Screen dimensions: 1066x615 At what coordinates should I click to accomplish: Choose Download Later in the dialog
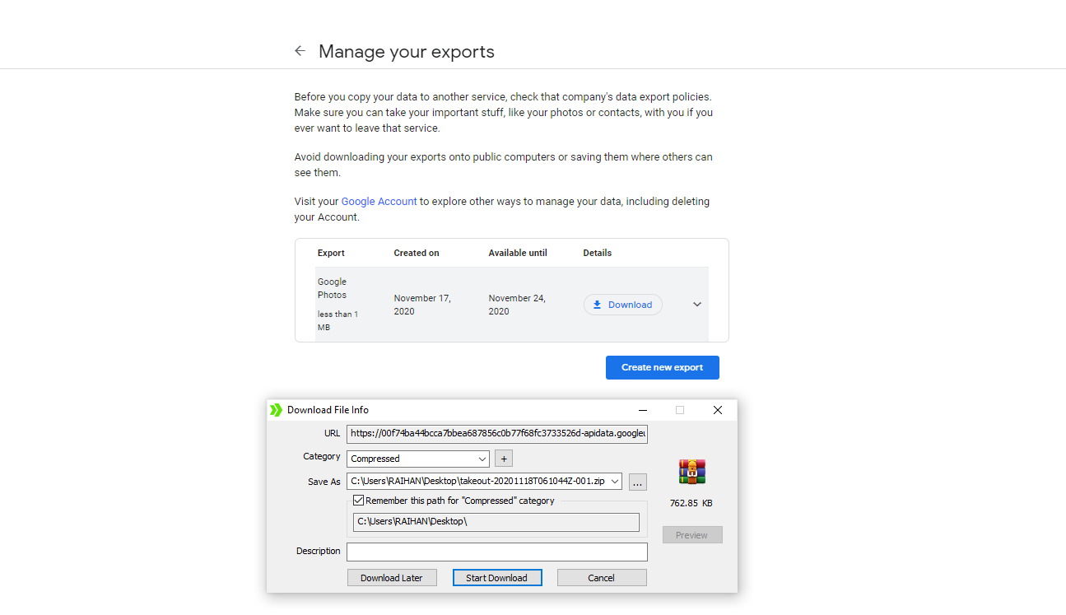coord(392,578)
